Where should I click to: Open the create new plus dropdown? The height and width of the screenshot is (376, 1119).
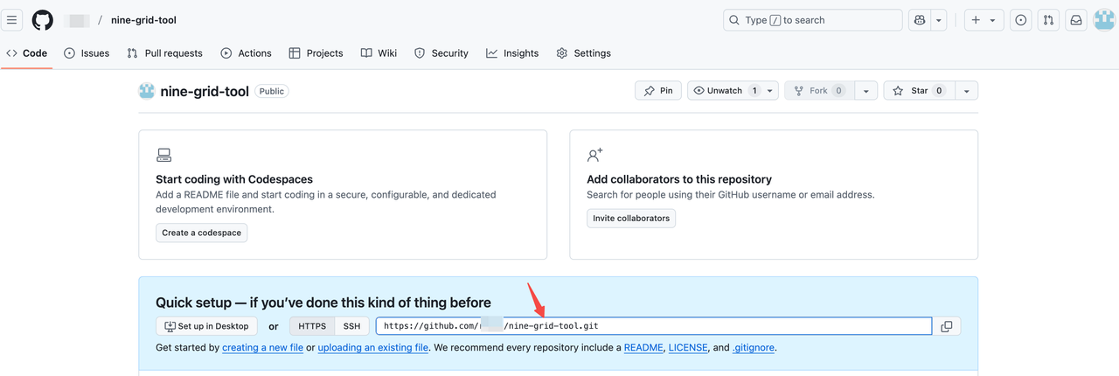pyautogui.click(x=983, y=20)
